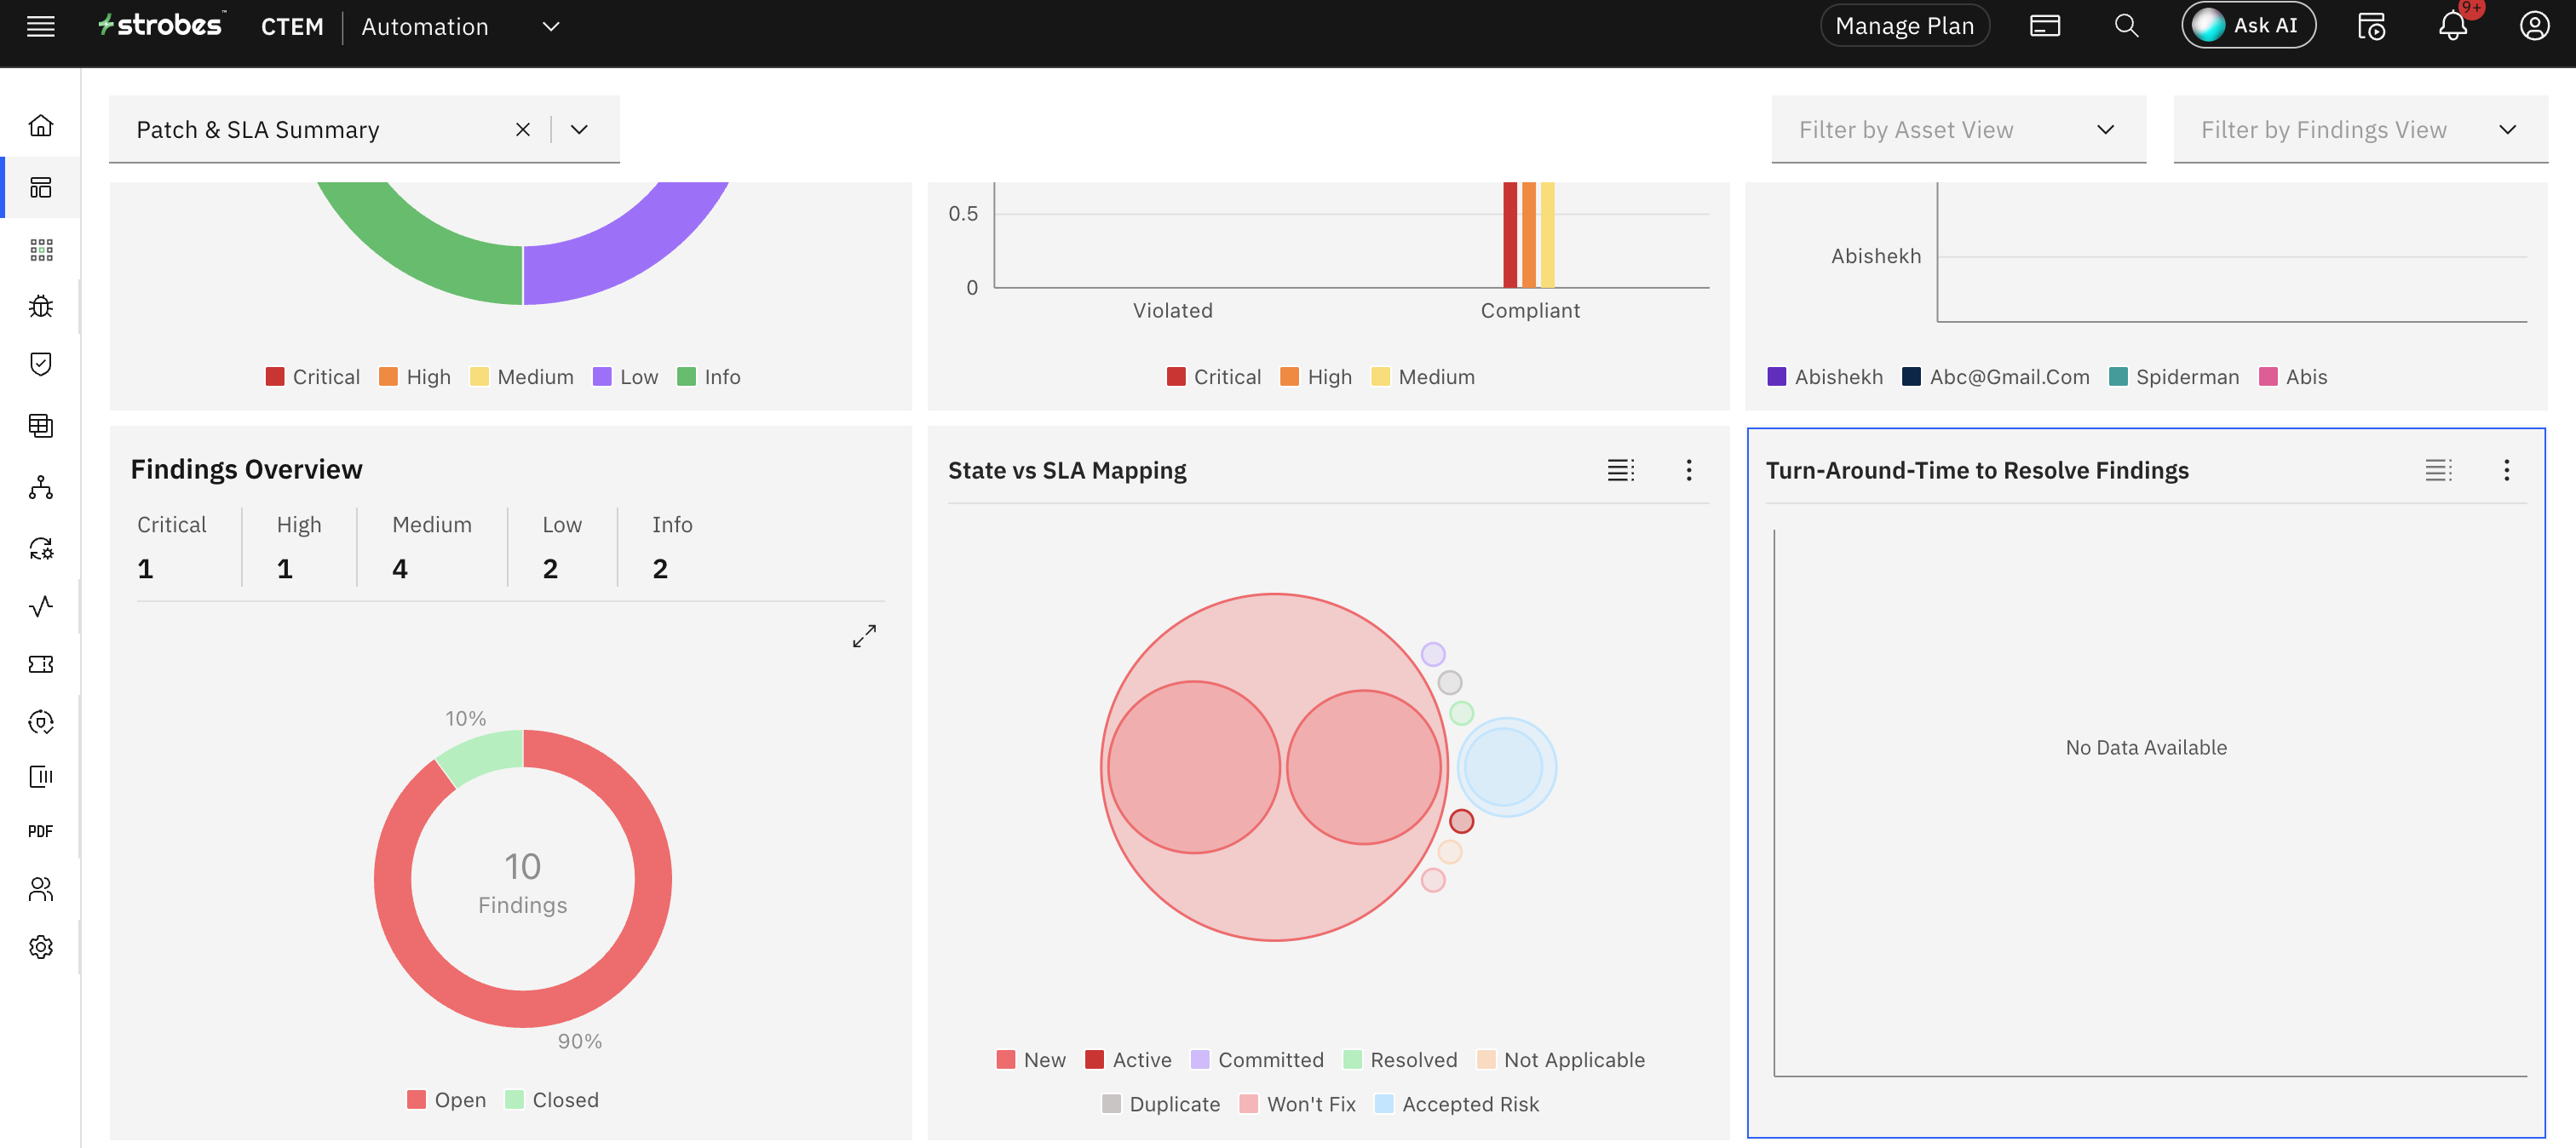Click the bug findings sidebar icon
Screen dimensions: 2576x1148
(x=41, y=307)
